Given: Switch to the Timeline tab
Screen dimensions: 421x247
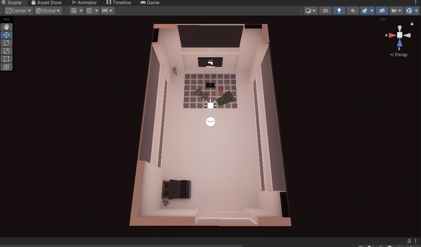Looking at the screenshot, I should 119,3.
